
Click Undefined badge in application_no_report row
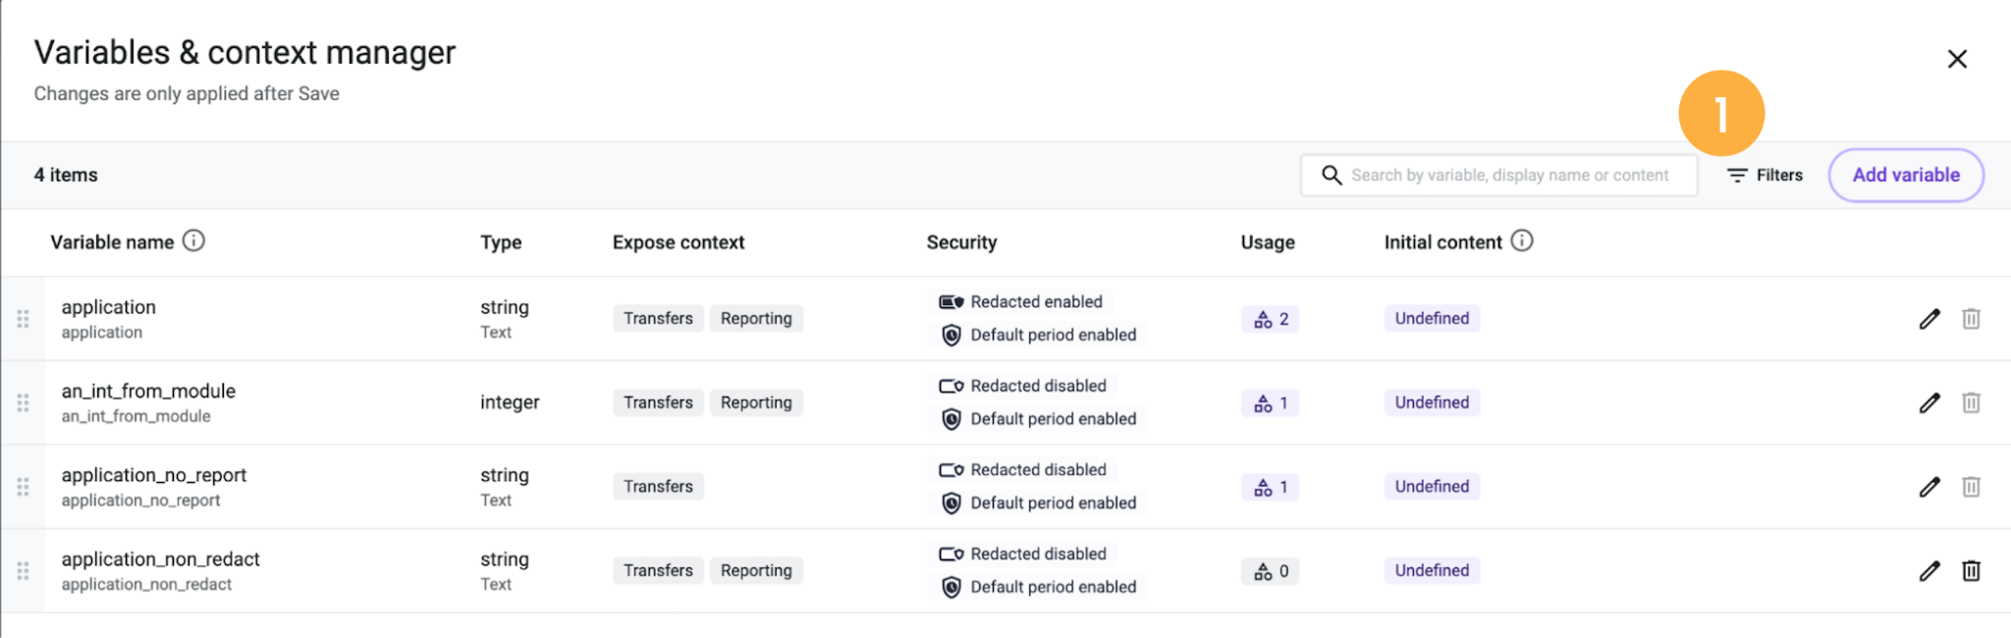click(x=1432, y=486)
